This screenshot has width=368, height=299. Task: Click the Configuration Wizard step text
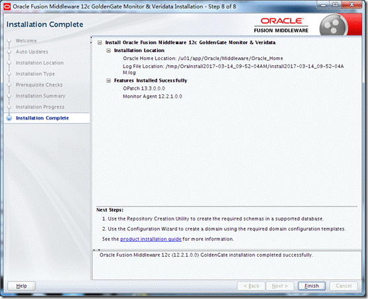(x=224, y=229)
